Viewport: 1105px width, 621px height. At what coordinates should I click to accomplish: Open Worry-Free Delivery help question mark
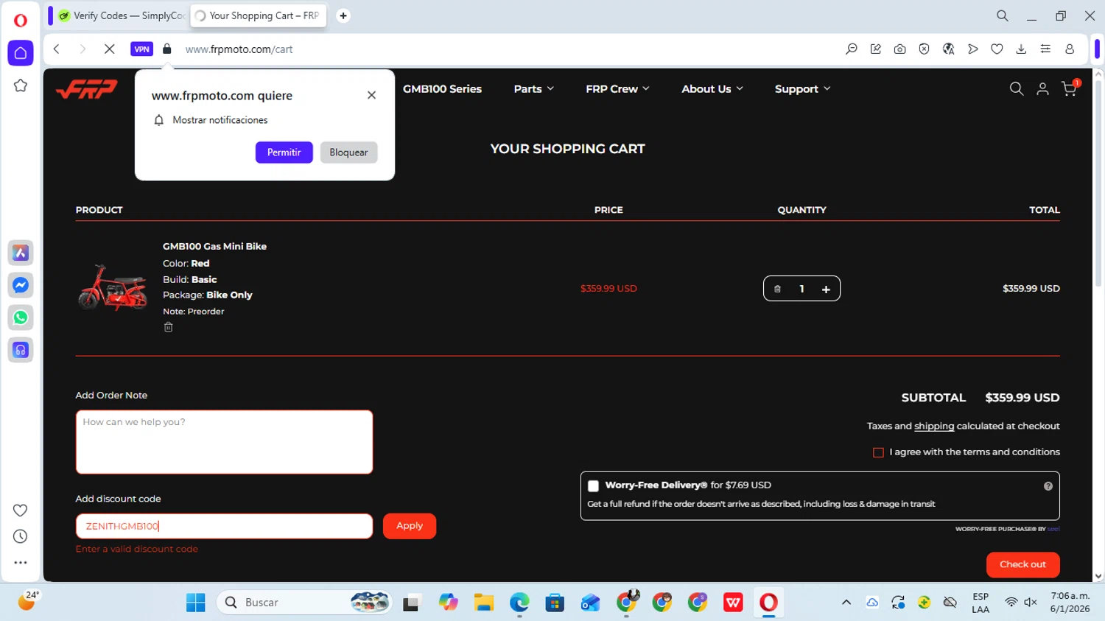(1048, 486)
